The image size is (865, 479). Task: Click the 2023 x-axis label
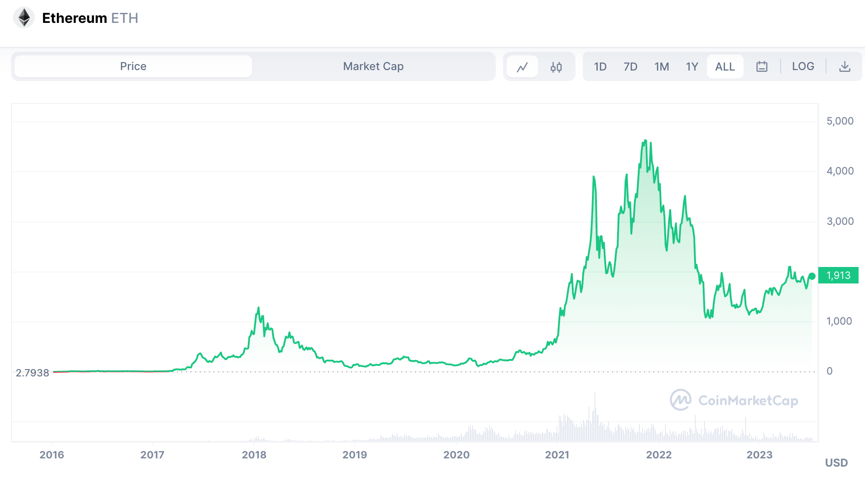pos(760,455)
